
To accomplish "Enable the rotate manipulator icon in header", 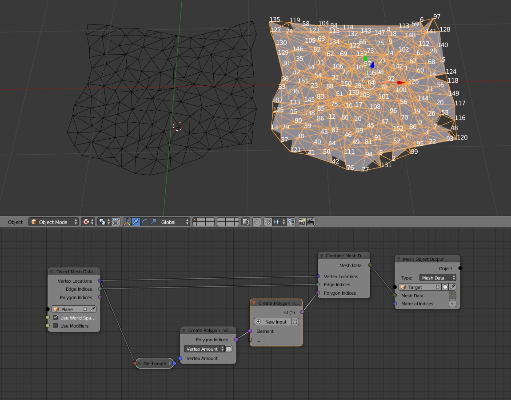I will (x=145, y=222).
